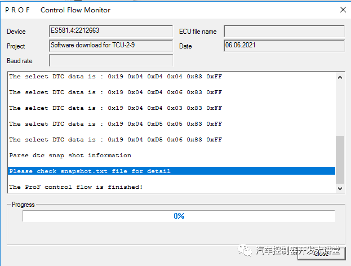Click the Project field for TCU-2-9

110,46
